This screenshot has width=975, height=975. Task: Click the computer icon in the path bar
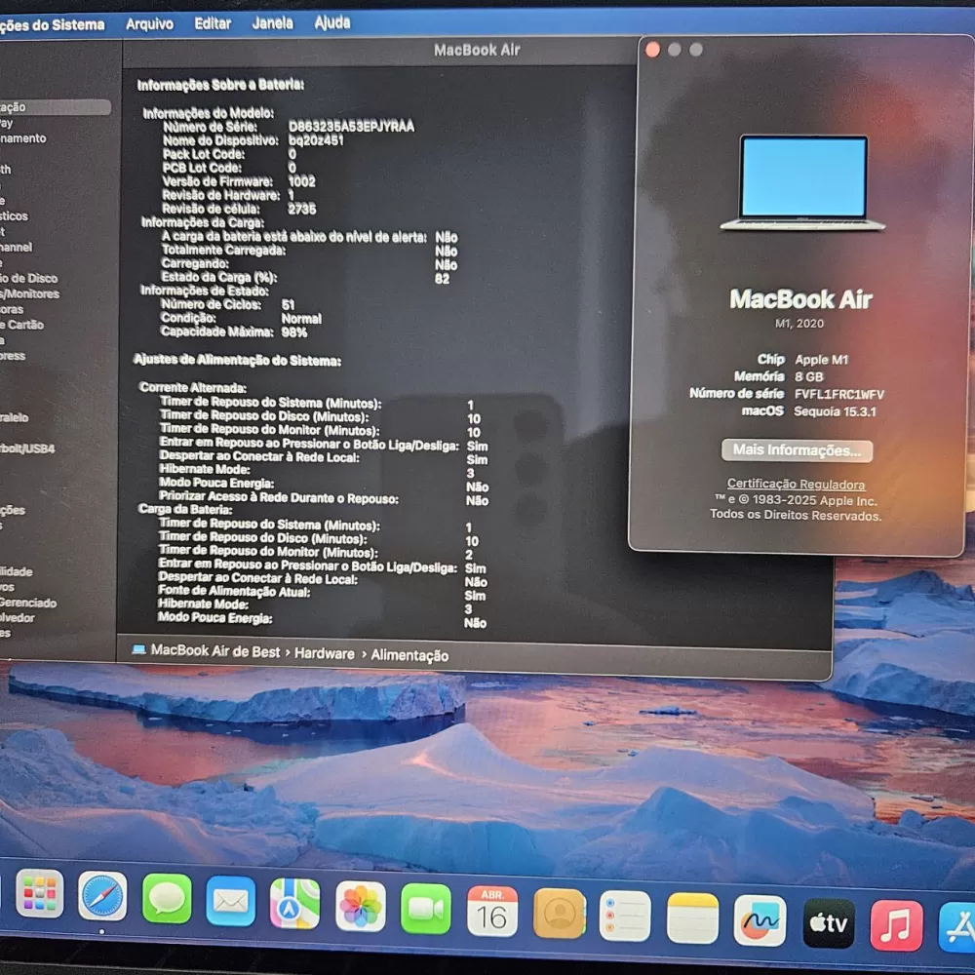point(138,649)
